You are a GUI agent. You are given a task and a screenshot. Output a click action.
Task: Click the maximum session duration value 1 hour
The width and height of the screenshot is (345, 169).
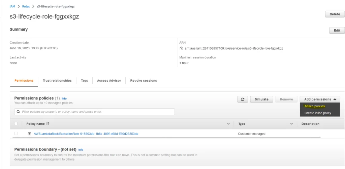point(184,63)
